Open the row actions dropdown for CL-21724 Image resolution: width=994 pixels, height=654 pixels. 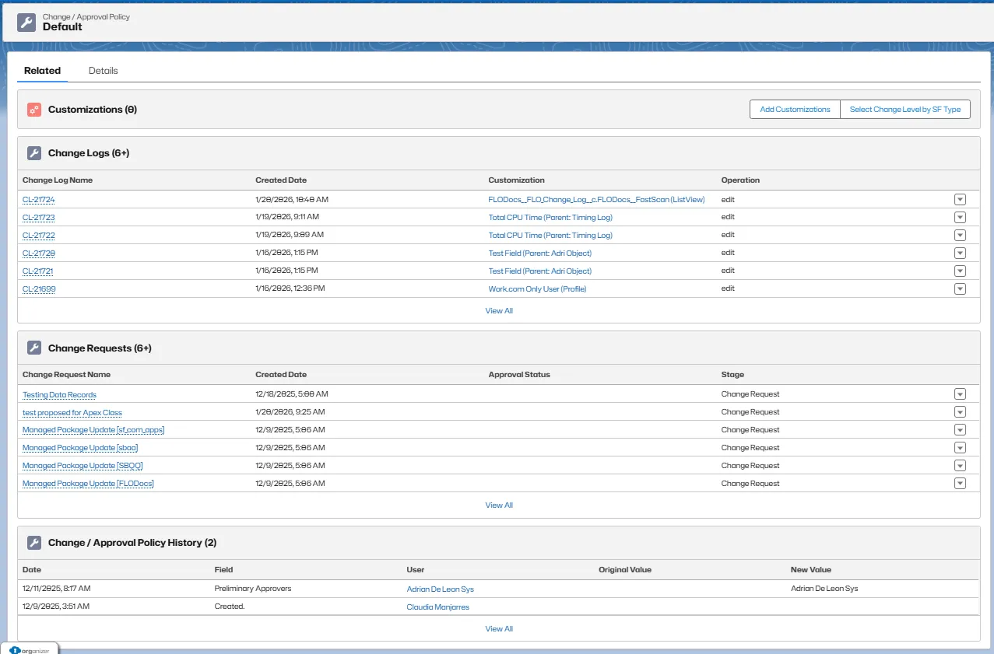click(x=960, y=199)
